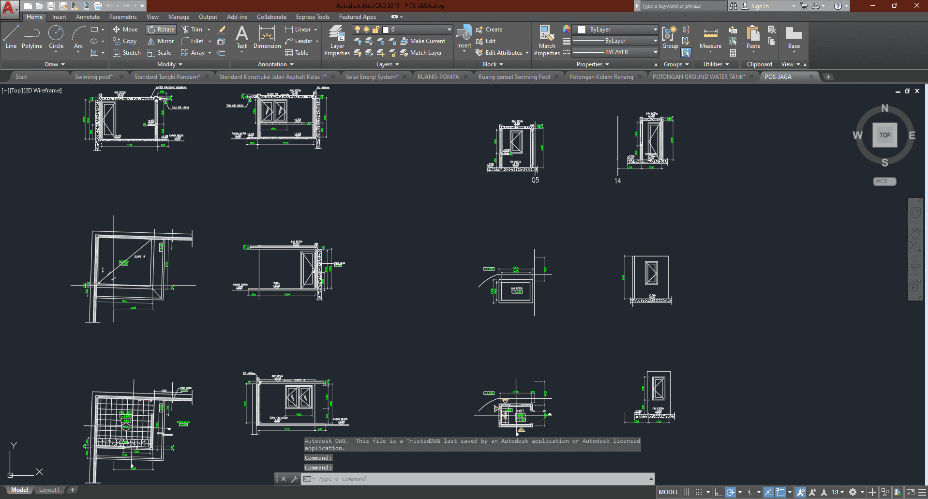Open the RUANG-POMPA drawing tab
The image size is (928, 499).
point(438,77)
